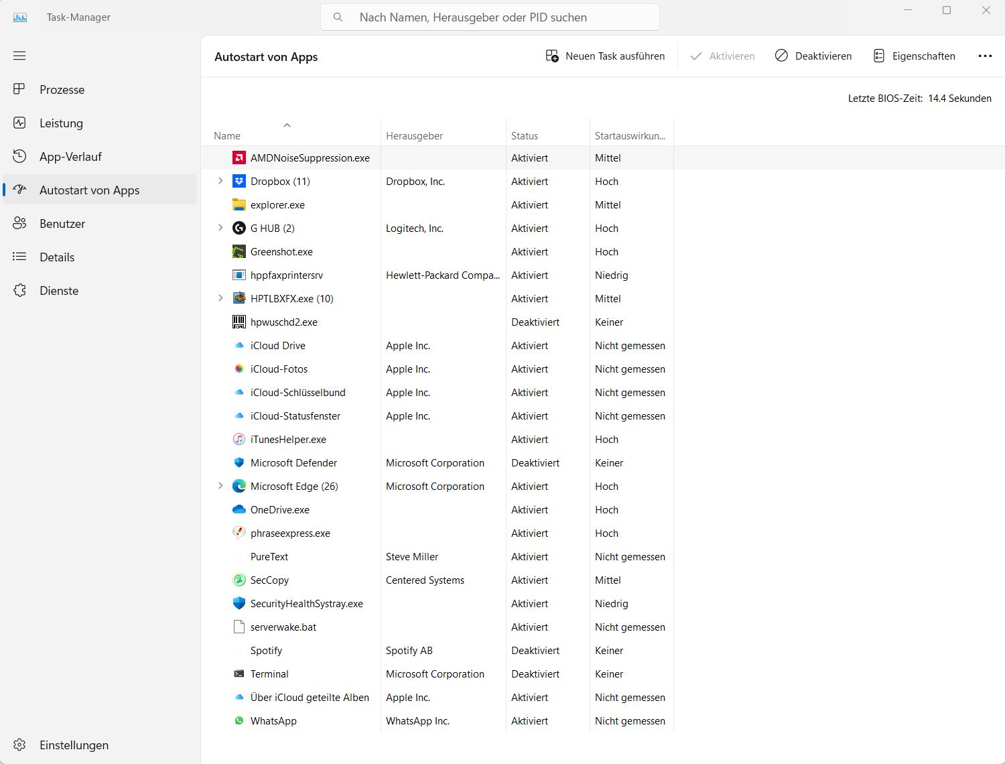Click the Dropbox app icon
This screenshot has height=764, width=1005.
click(x=239, y=181)
